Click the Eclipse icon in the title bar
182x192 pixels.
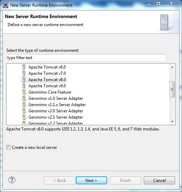pyautogui.click(x=6, y=5)
